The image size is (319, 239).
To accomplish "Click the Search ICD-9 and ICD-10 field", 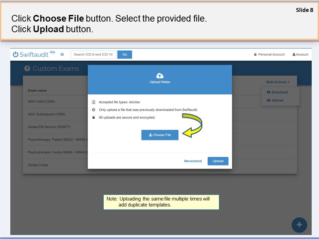I will point(93,54).
